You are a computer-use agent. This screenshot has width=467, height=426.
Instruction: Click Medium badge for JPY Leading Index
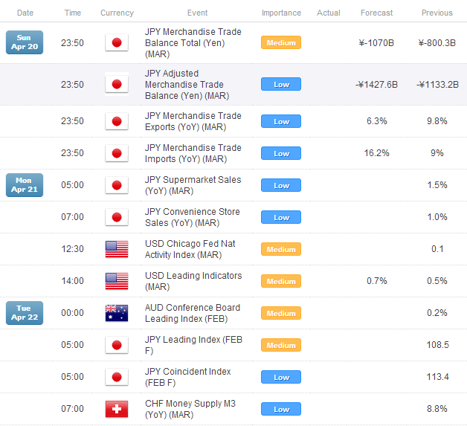281,345
